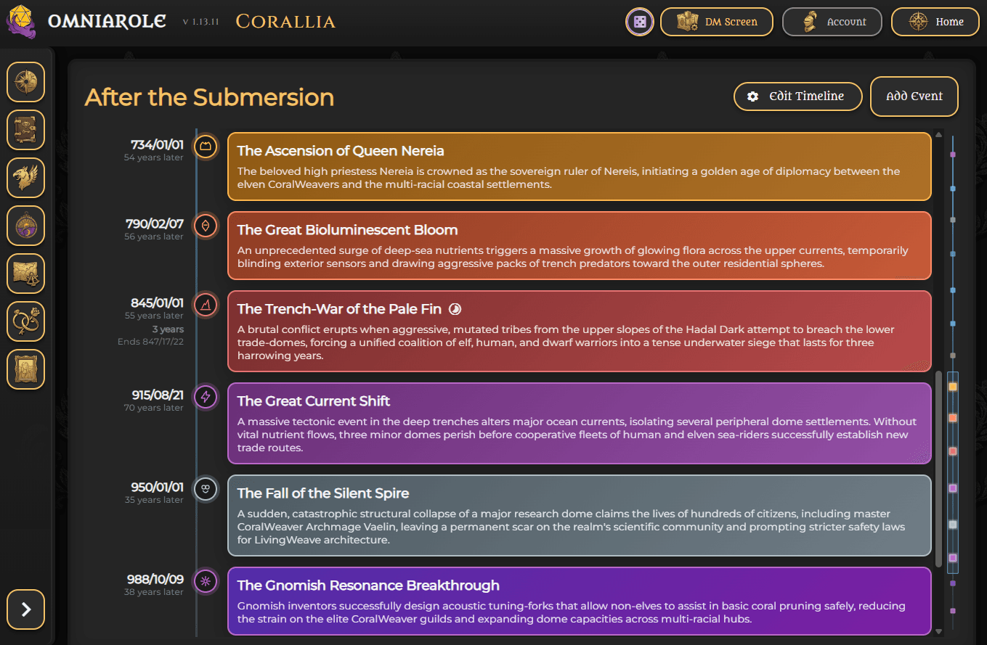Click the Gnomish Resonance event marker icon
The width and height of the screenshot is (987, 645).
[206, 582]
